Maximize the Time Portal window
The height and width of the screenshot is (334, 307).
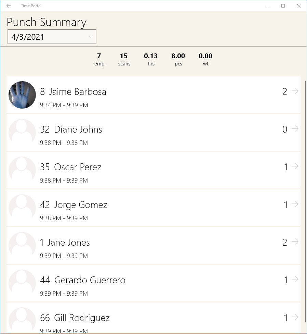(283, 6)
